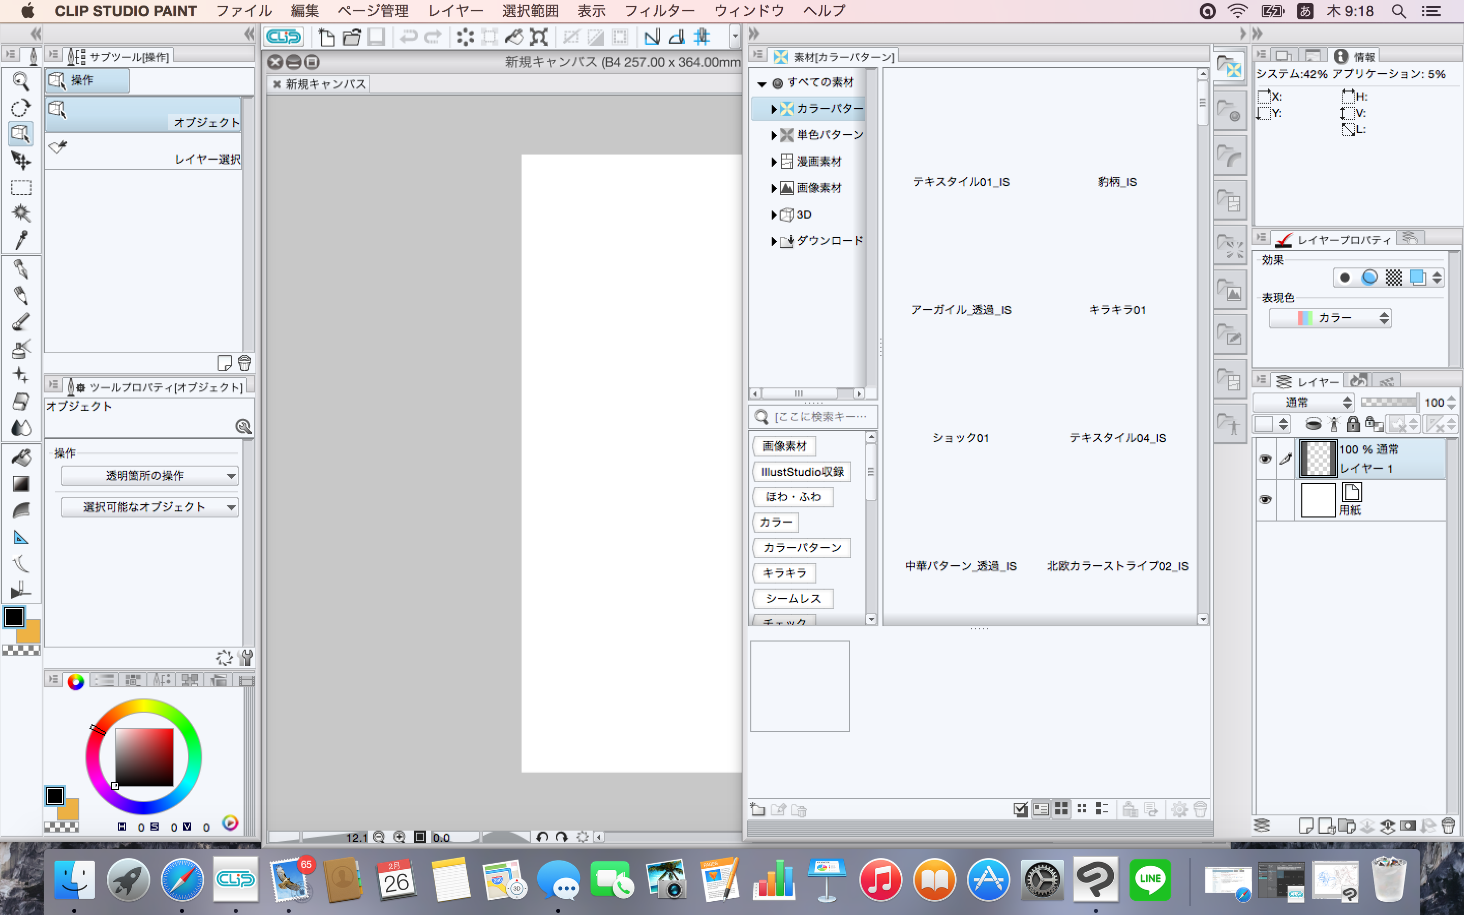1464x915 pixels.
Task: Click the black main color swatch
Action: coord(15,617)
